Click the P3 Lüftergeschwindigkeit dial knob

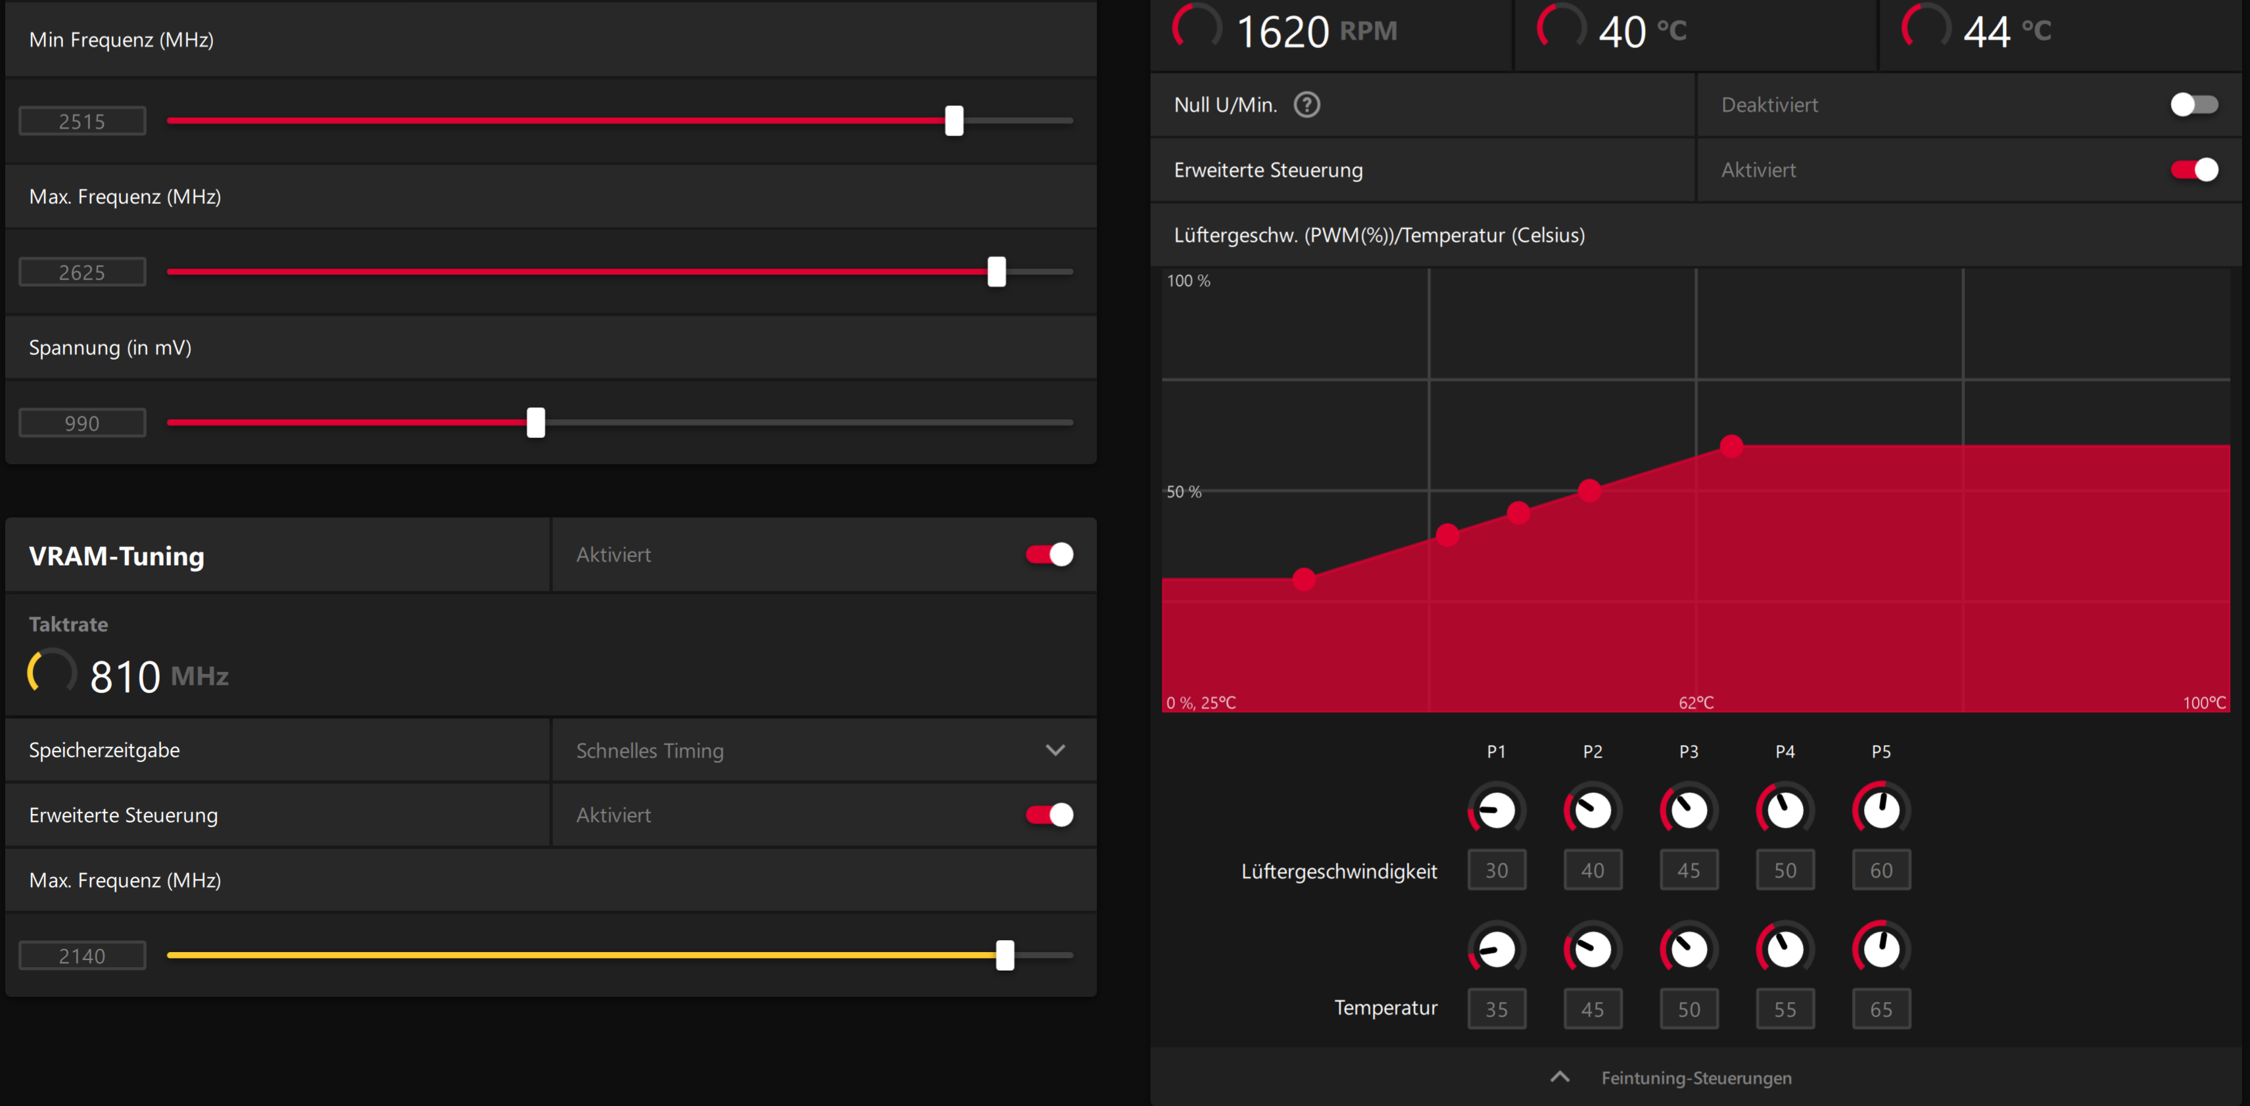coord(1688,810)
